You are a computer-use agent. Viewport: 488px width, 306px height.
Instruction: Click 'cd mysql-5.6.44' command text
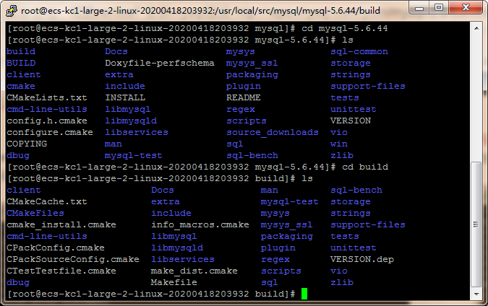[x=345, y=28]
